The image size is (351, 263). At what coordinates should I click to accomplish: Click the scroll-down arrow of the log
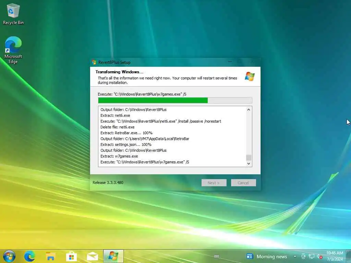pyautogui.click(x=249, y=163)
